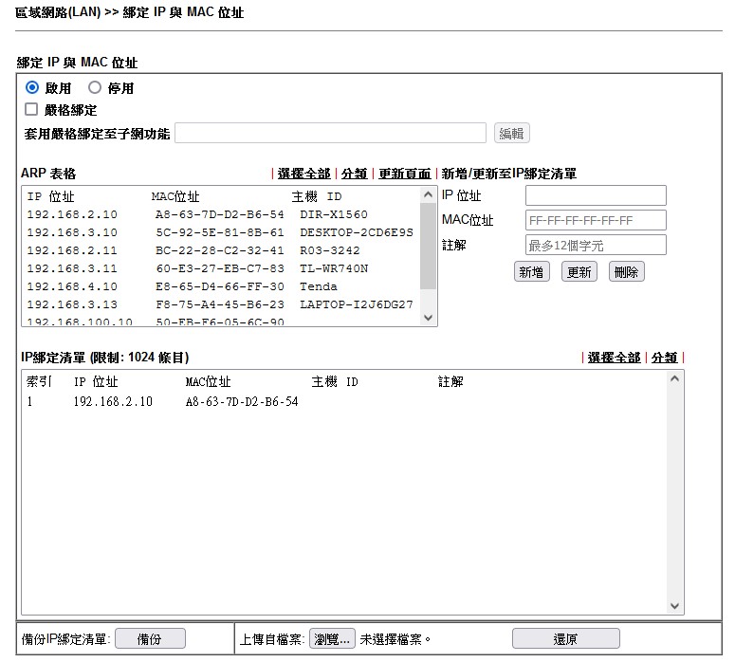Screen dimensions: 735x662
Task: Click the 更新頁面 link
Action: click(x=404, y=174)
